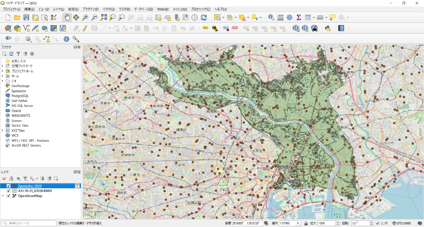
Task: Click the Zoom In magnifier tool
Action: (x=85, y=18)
